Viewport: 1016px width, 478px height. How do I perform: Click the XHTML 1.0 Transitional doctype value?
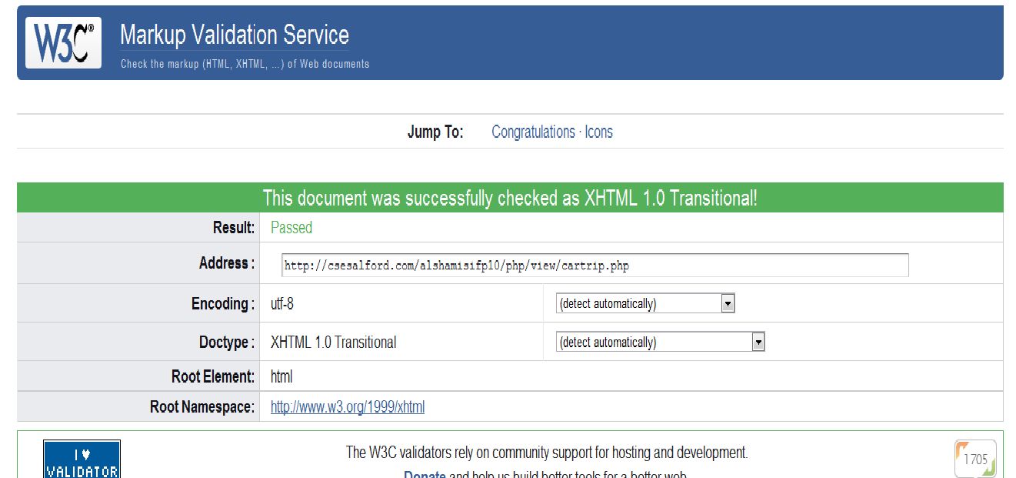coord(334,343)
